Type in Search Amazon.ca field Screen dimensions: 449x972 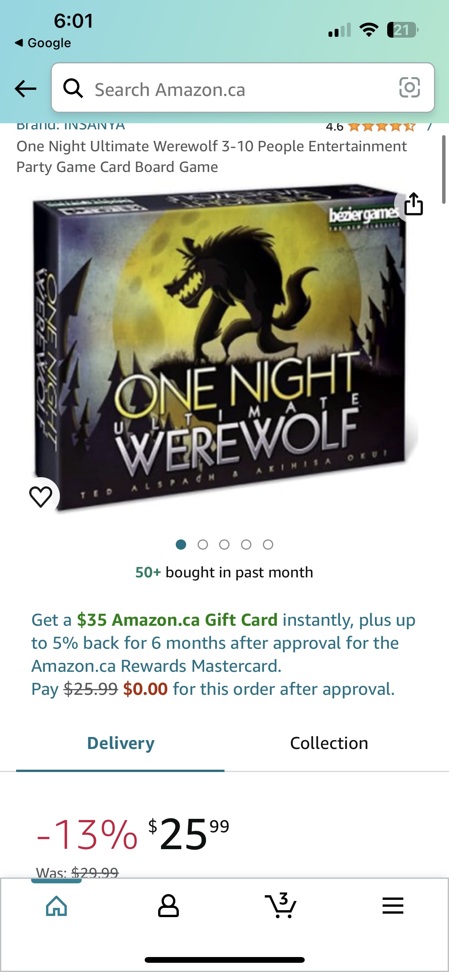(238, 89)
